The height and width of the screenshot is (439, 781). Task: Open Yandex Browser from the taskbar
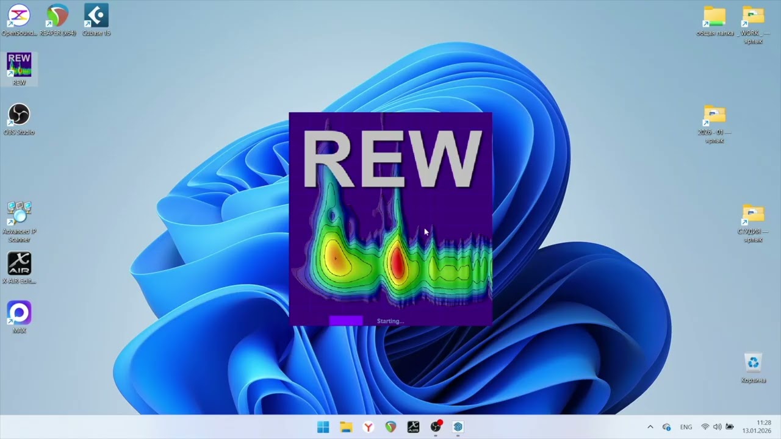point(369,427)
